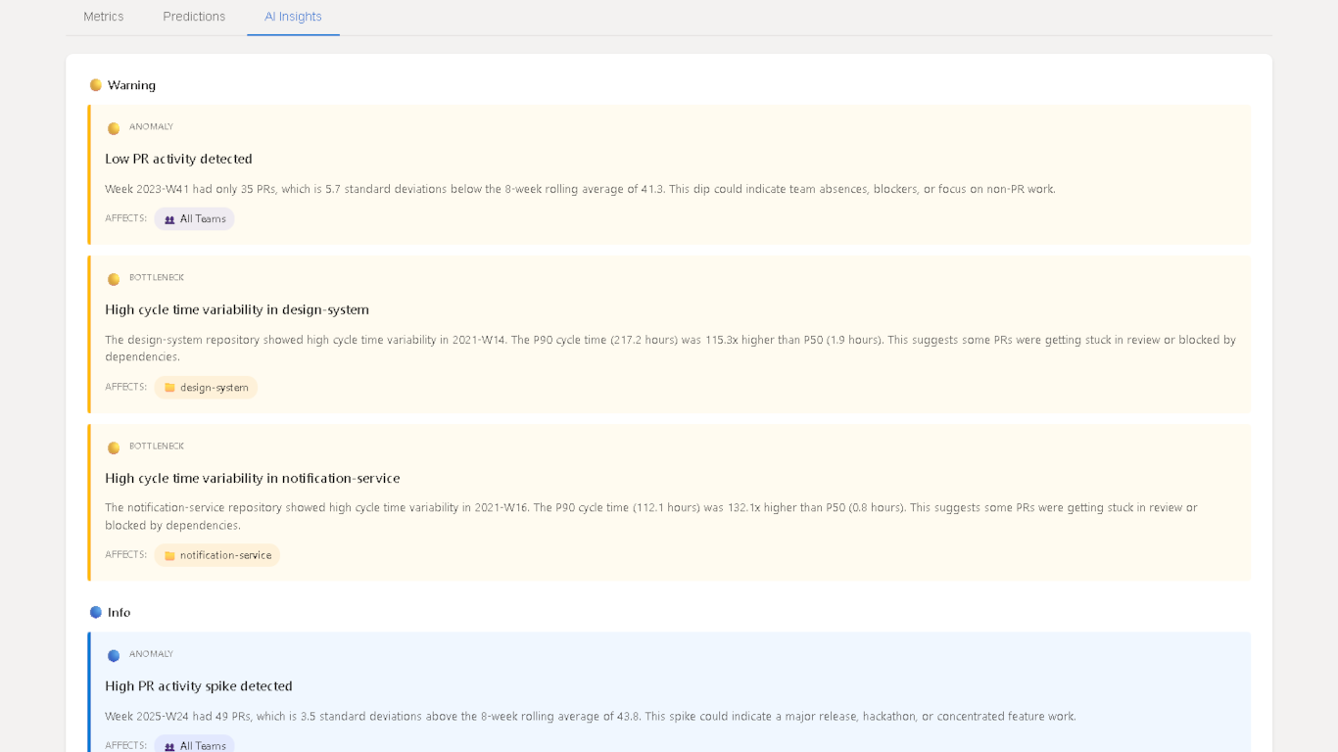Click the AFFECTS label on Low PR activity card
This screenshot has width=1338, height=752.
[x=125, y=218]
